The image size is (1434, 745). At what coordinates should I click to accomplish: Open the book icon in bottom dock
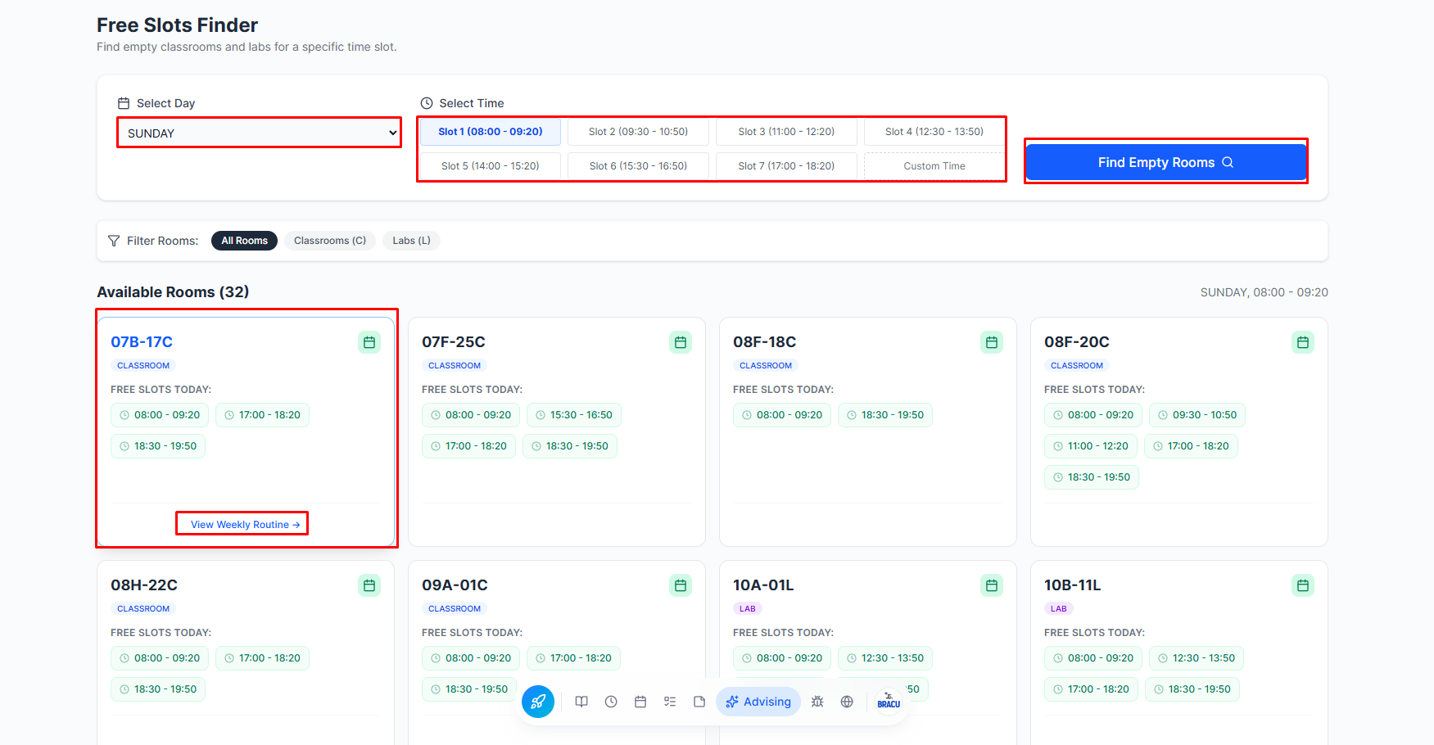point(581,702)
